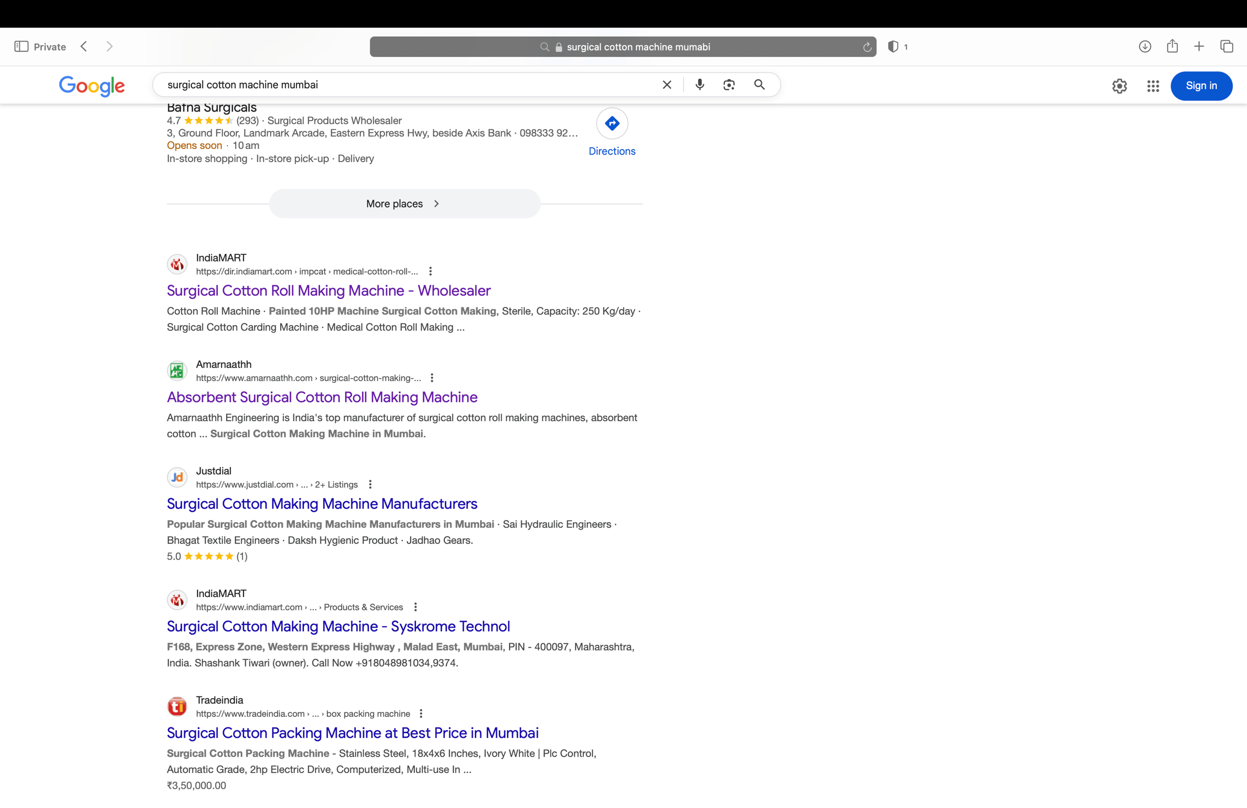Image resolution: width=1247 pixels, height=808 pixels.
Task: Open a new Safari tab
Action: click(x=1199, y=46)
